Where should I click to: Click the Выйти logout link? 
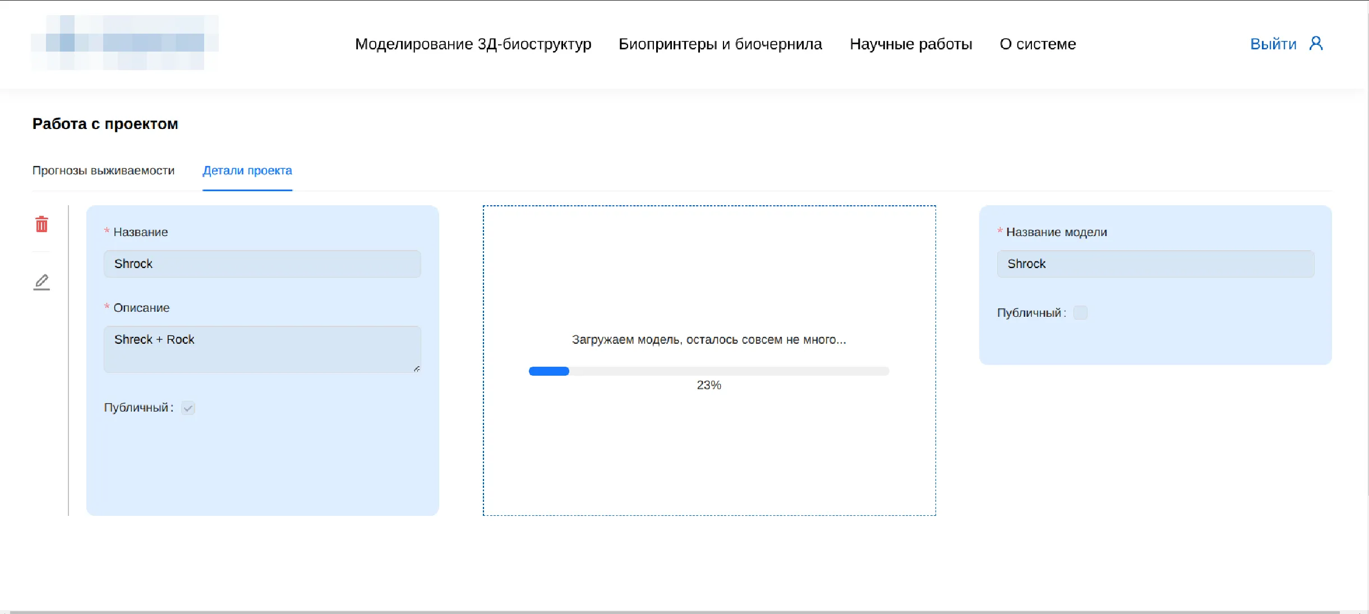1273,44
